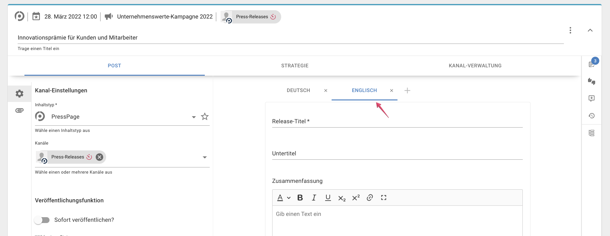Click the Unternehmenswerte-Kampagne 2022 campaign label
Viewport: 610px width, 236px height.
(165, 17)
